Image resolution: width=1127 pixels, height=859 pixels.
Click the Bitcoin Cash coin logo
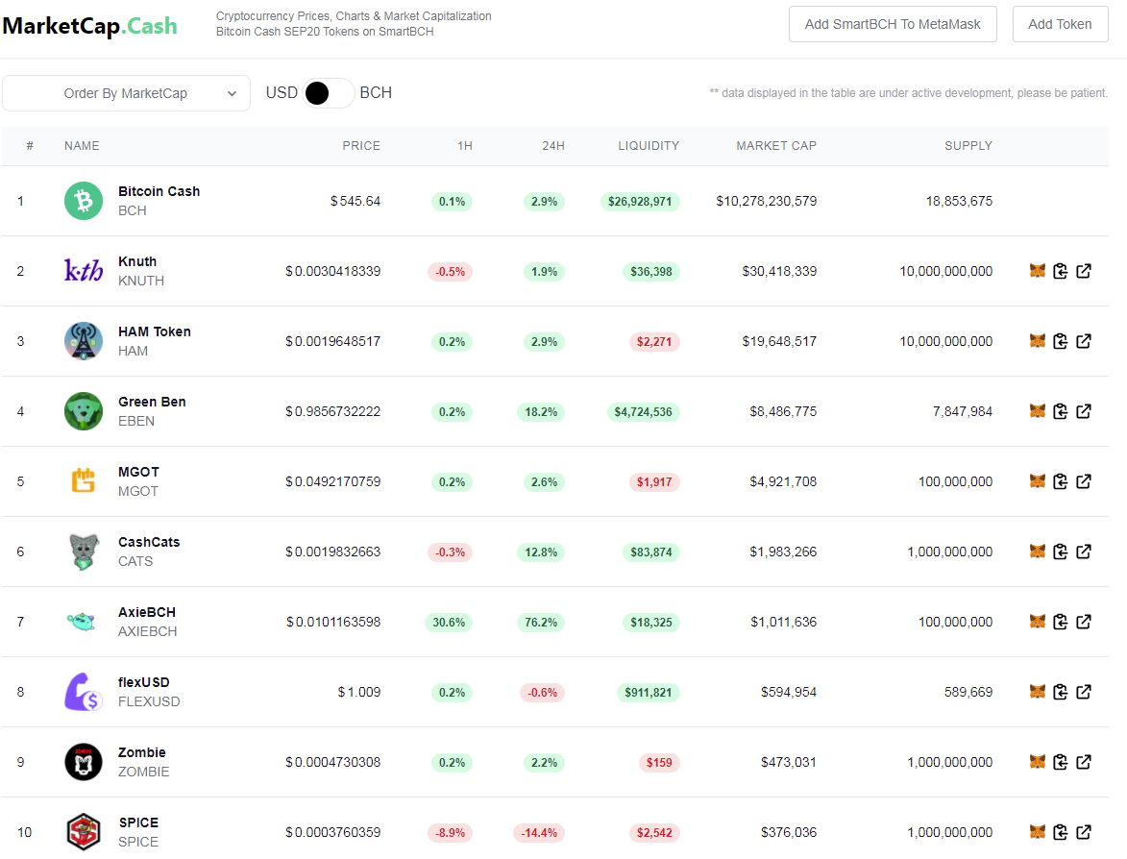pos(84,201)
